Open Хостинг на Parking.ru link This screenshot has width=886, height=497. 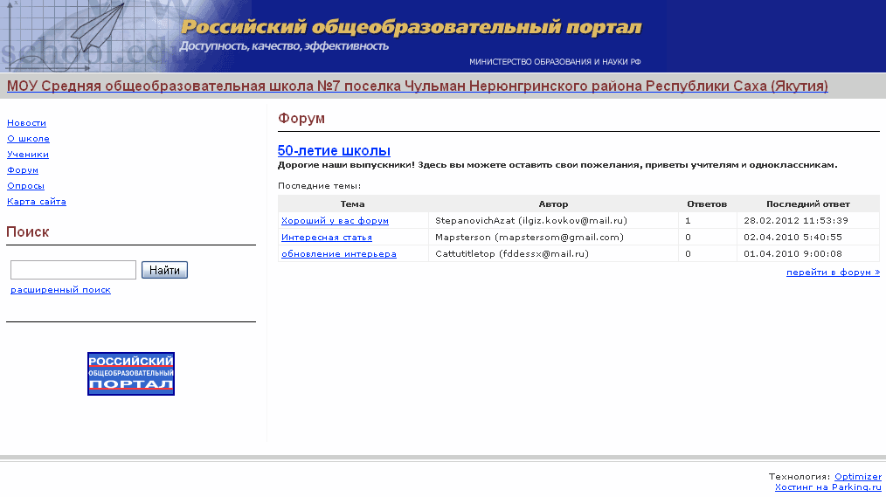point(827,487)
